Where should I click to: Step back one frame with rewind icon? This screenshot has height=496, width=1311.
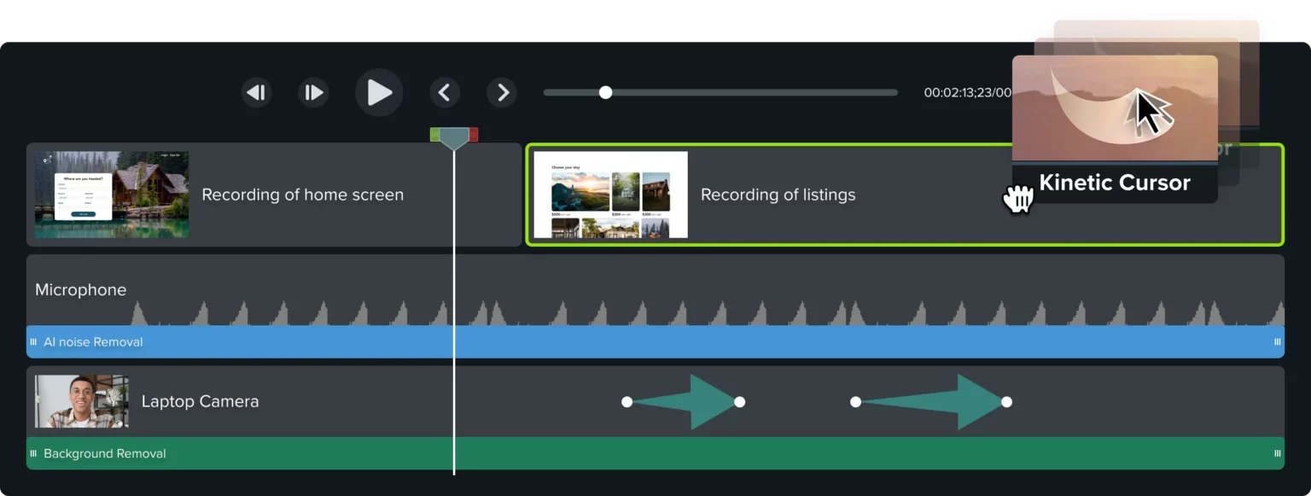coord(256,92)
